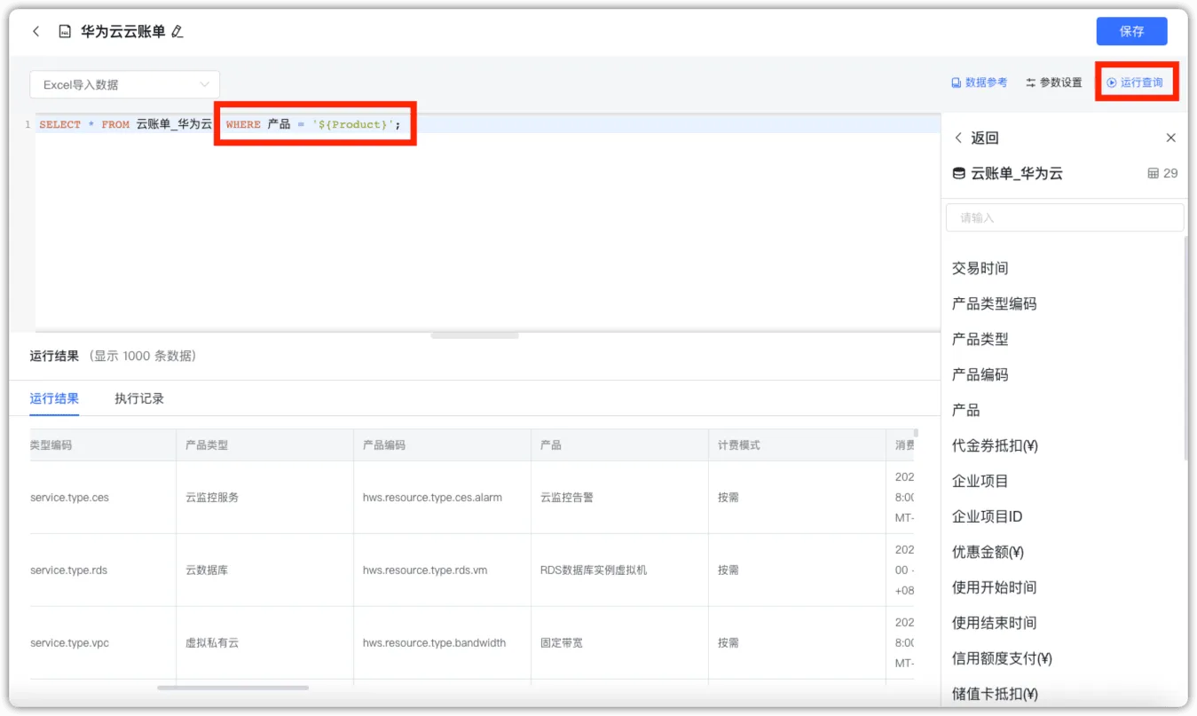Go back using the top-left arrow
The width and height of the screenshot is (1197, 716).
[x=36, y=31]
